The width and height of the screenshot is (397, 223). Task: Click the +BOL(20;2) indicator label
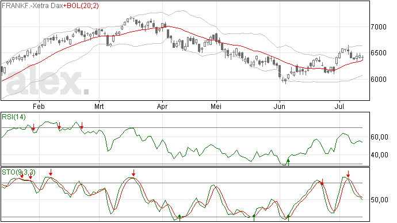[81, 6]
